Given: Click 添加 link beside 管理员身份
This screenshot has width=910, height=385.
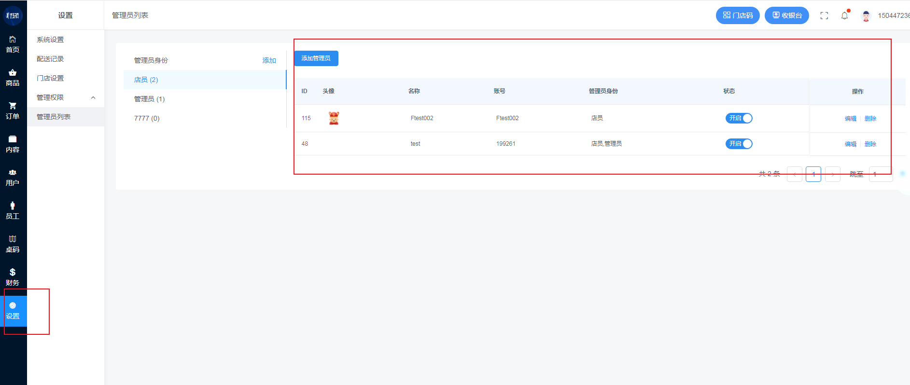Looking at the screenshot, I should pos(269,60).
